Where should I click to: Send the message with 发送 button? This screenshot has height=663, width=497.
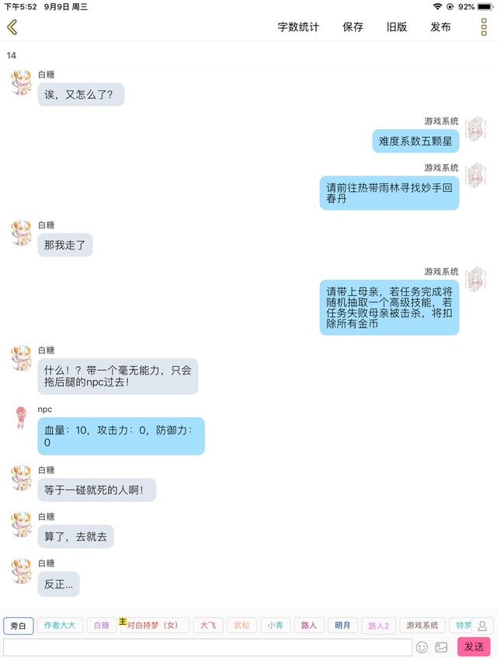coord(474,647)
